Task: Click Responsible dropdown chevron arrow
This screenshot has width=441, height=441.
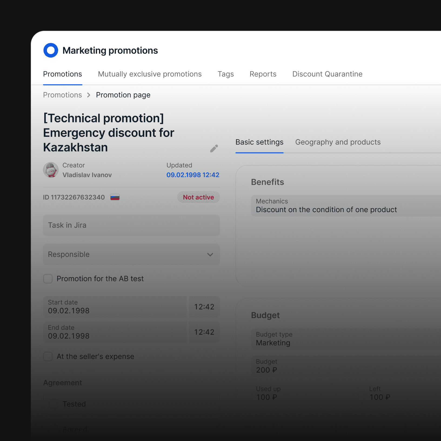Action: [x=210, y=255]
